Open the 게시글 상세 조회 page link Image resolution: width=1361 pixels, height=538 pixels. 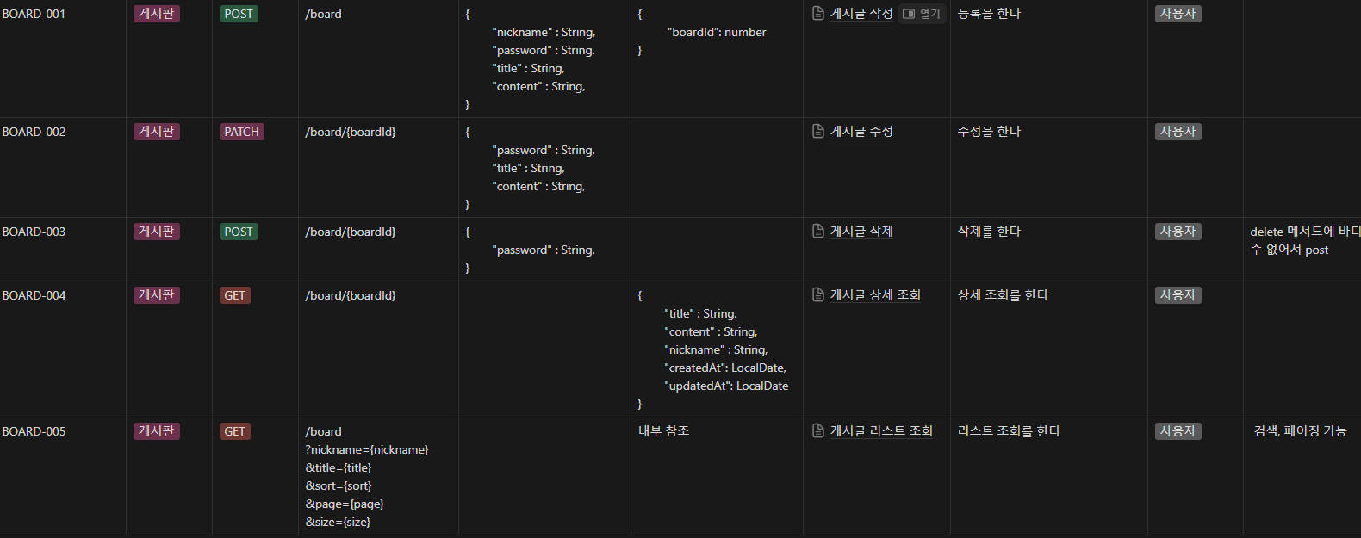pyautogui.click(x=875, y=295)
